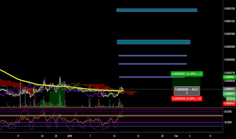Click the 11 date label on time axis
236x139 pixels.
(210, 136)
